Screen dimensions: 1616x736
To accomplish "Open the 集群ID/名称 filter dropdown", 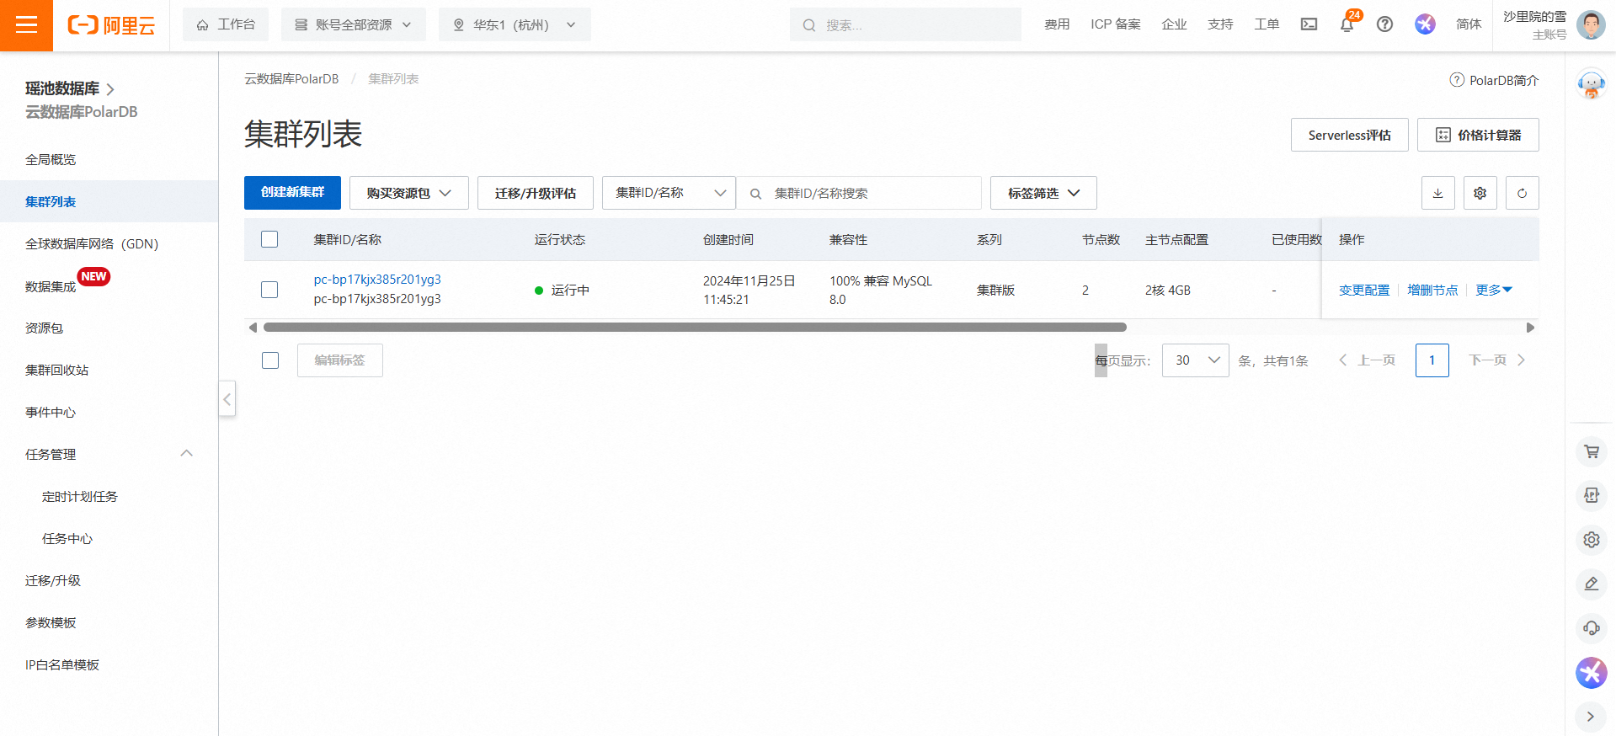I will click(669, 193).
